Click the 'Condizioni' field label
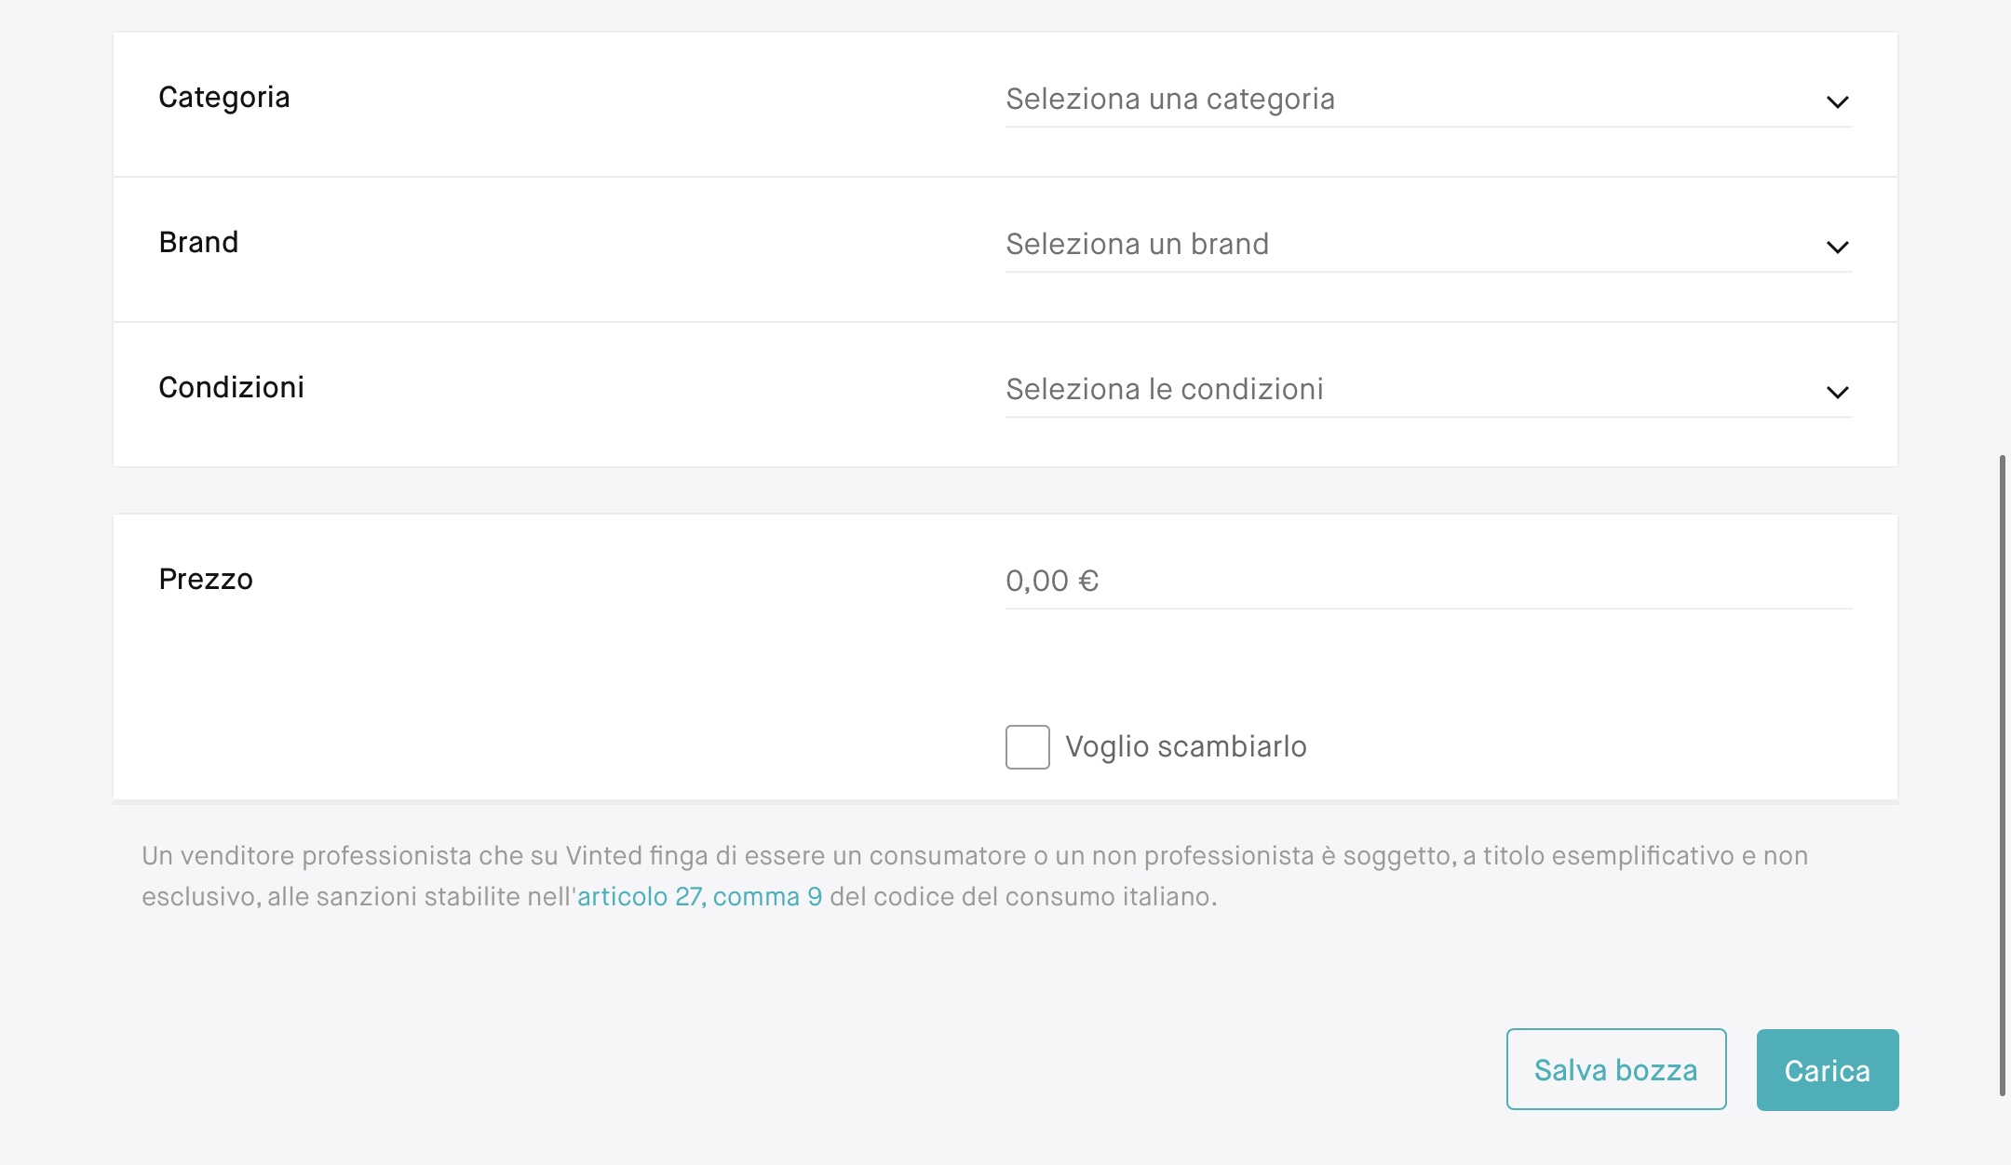2011x1165 pixels. tap(231, 388)
